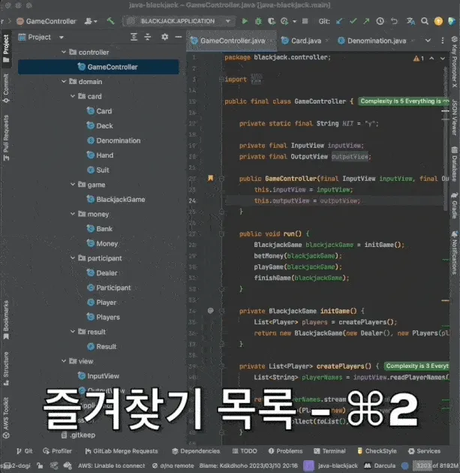Collapse the participant package

click(72, 258)
